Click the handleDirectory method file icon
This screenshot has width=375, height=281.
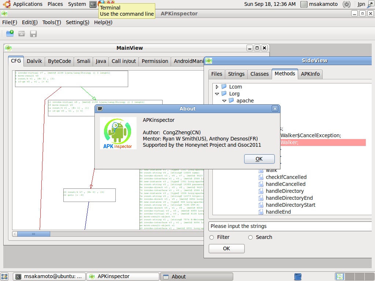click(x=261, y=191)
